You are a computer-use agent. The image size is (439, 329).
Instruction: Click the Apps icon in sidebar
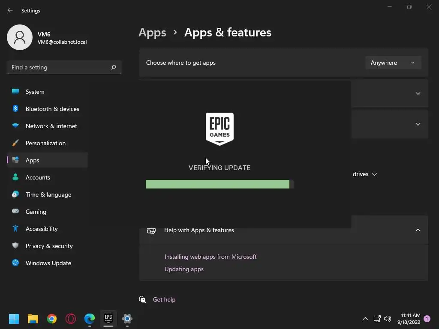pos(15,160)
